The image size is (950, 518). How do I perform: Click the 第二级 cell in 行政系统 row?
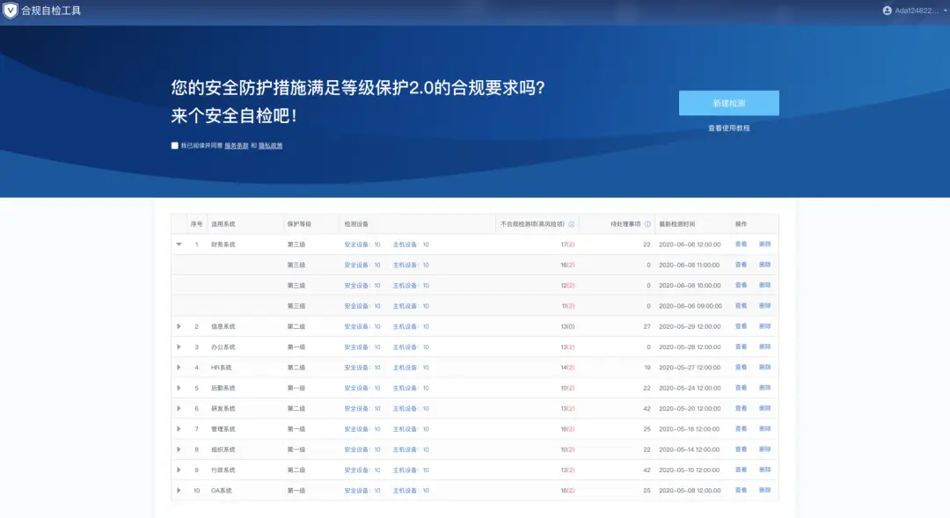[296, 471]
